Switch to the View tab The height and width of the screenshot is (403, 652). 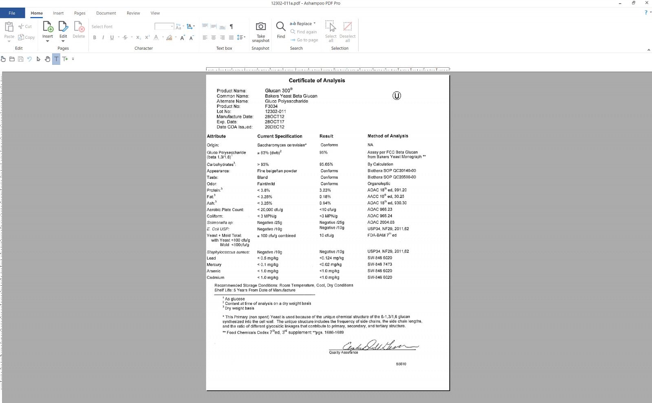coord(155,13)
